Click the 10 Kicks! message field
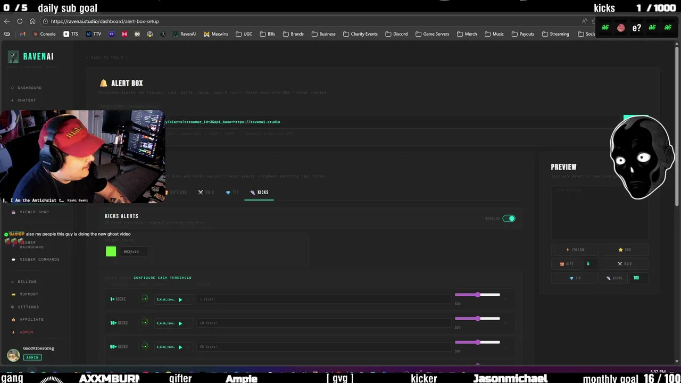 pyautogui.click(x=323, y=323)
